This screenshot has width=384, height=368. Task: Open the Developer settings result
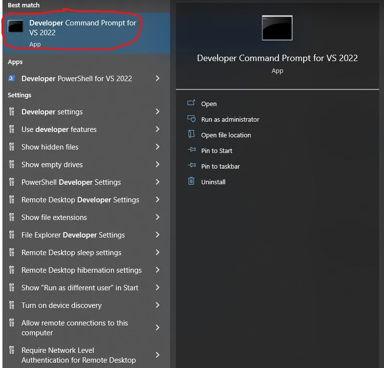52,112
